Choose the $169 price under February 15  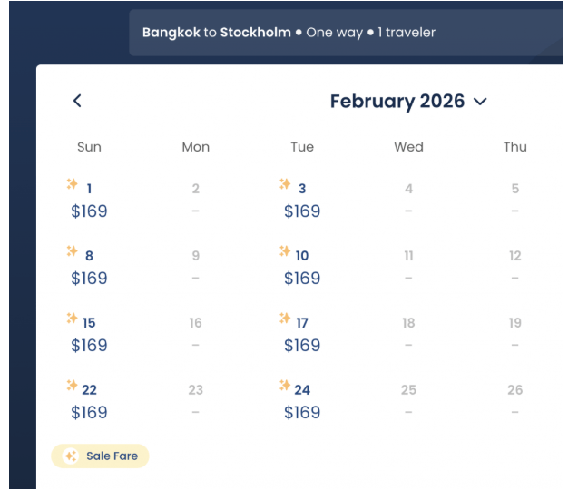(89, 346)
